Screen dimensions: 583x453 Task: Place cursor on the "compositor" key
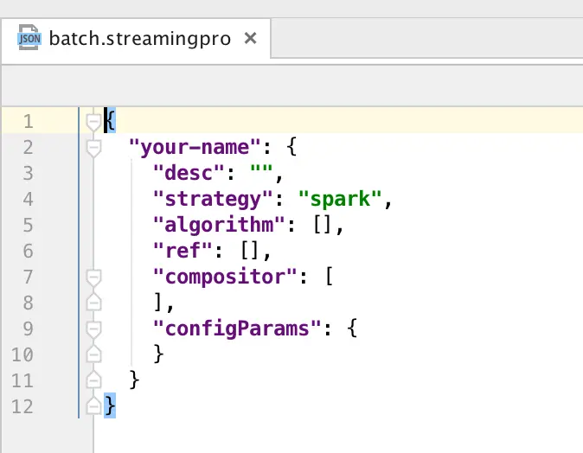click(225, 277)
